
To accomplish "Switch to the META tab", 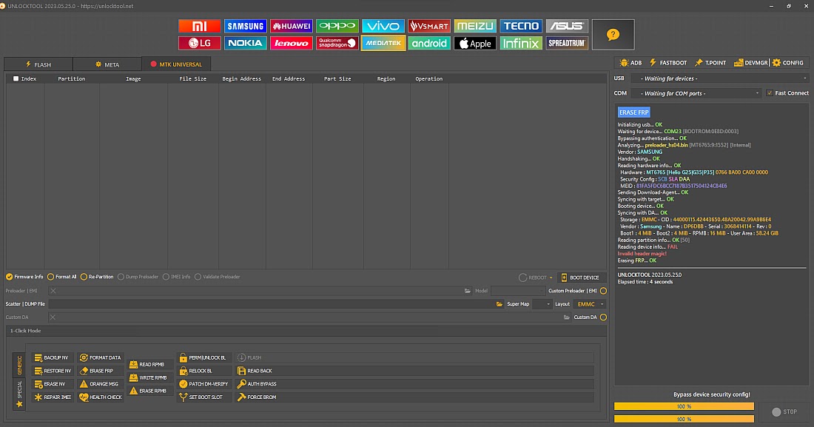I will 107,64.
